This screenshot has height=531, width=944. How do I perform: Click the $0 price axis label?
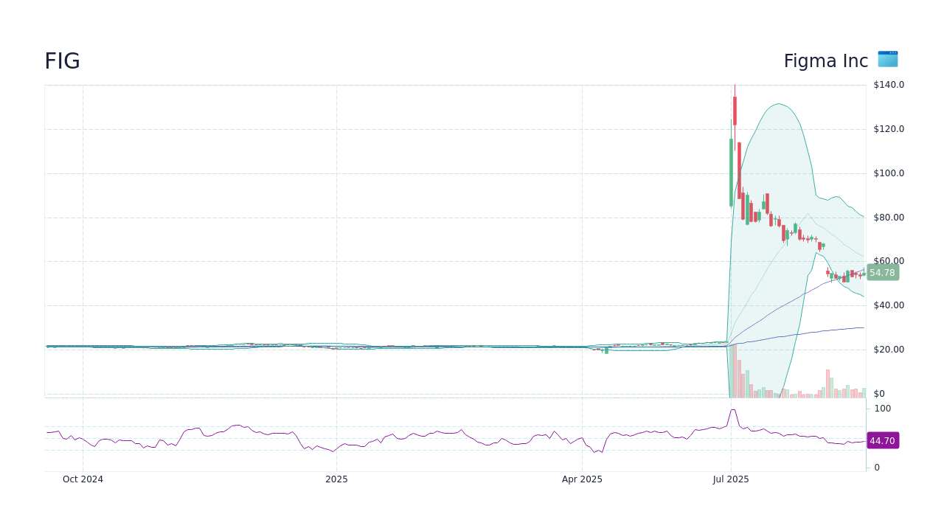tap(879, 393)
